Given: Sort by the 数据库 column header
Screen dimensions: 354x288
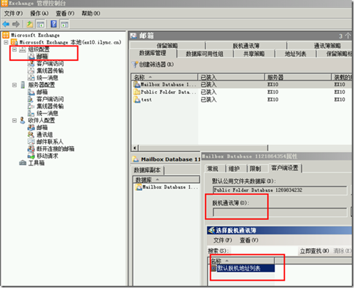Looking at the screenshot, I should 166,180.
